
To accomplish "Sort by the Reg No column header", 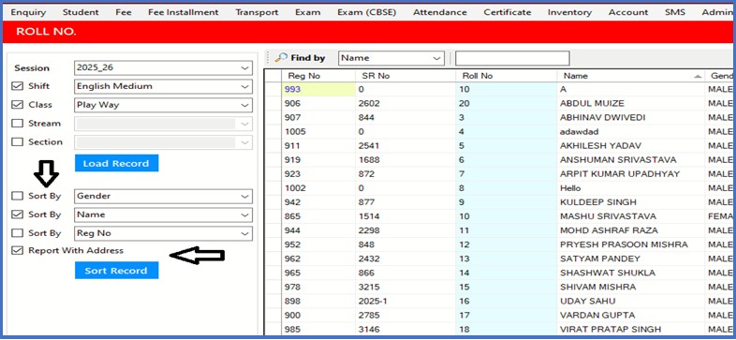I will click(317, 76).
